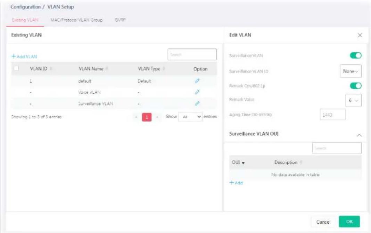Viewport: 371px width, 233px height.
Task: Click 'No data available in table' message
Action: point(295,174)
